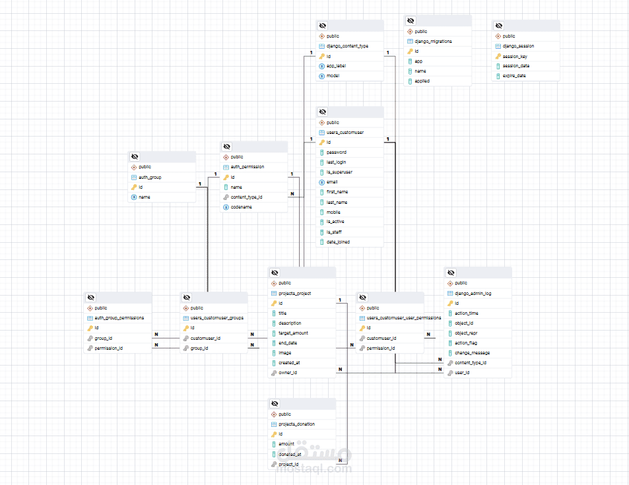Click table icon beside auth_permission
This screenshot has height=485, width=629.
(226, 167)
